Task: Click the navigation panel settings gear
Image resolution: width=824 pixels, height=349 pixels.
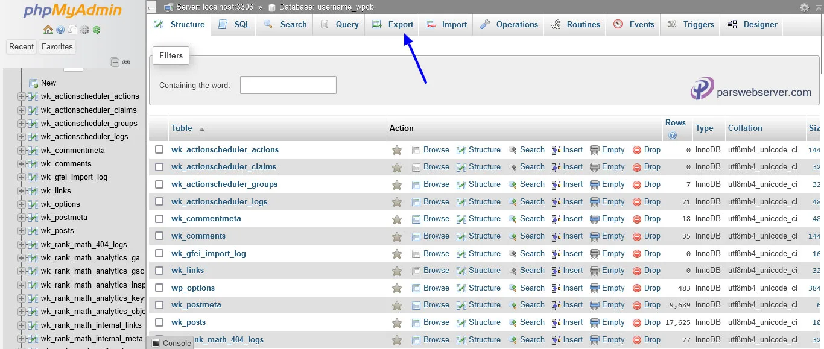Action: pyautogui.click(x=84, y=30)
